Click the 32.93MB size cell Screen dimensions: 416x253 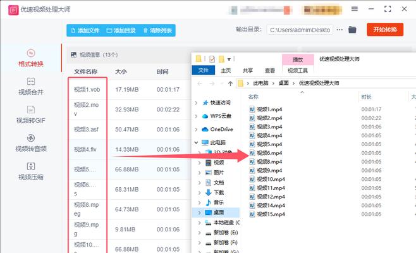127,109
